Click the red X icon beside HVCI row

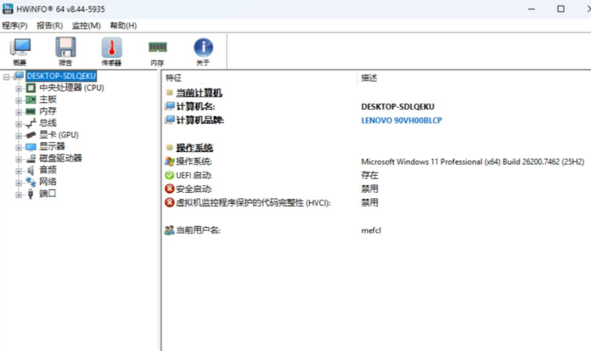[x=170, y=203]
